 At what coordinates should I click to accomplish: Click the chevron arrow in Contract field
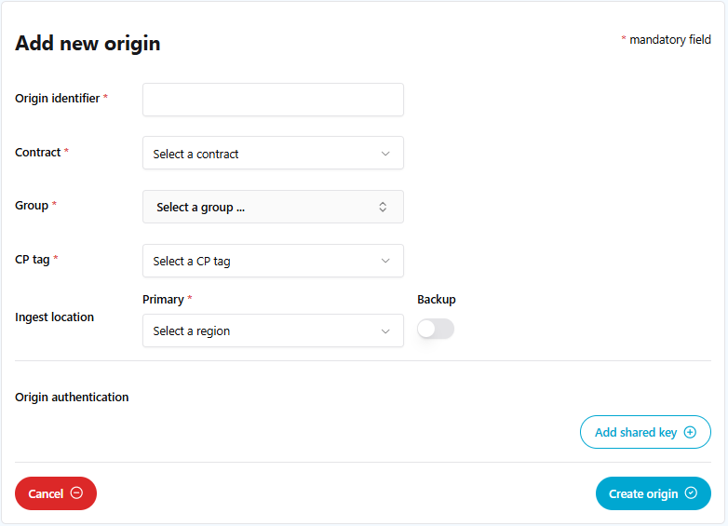385,154
